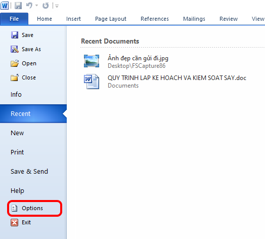Open the Home ribbon tab
Image resolution: width=265 pixels, height=239 pixels.
45,19
